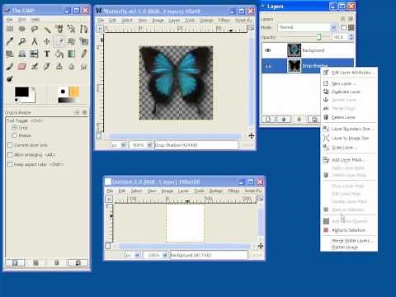The width and height of the screenshot is (396, 297).
Task: Click the black foreground color swatch
Action: [x=21, y=92]
